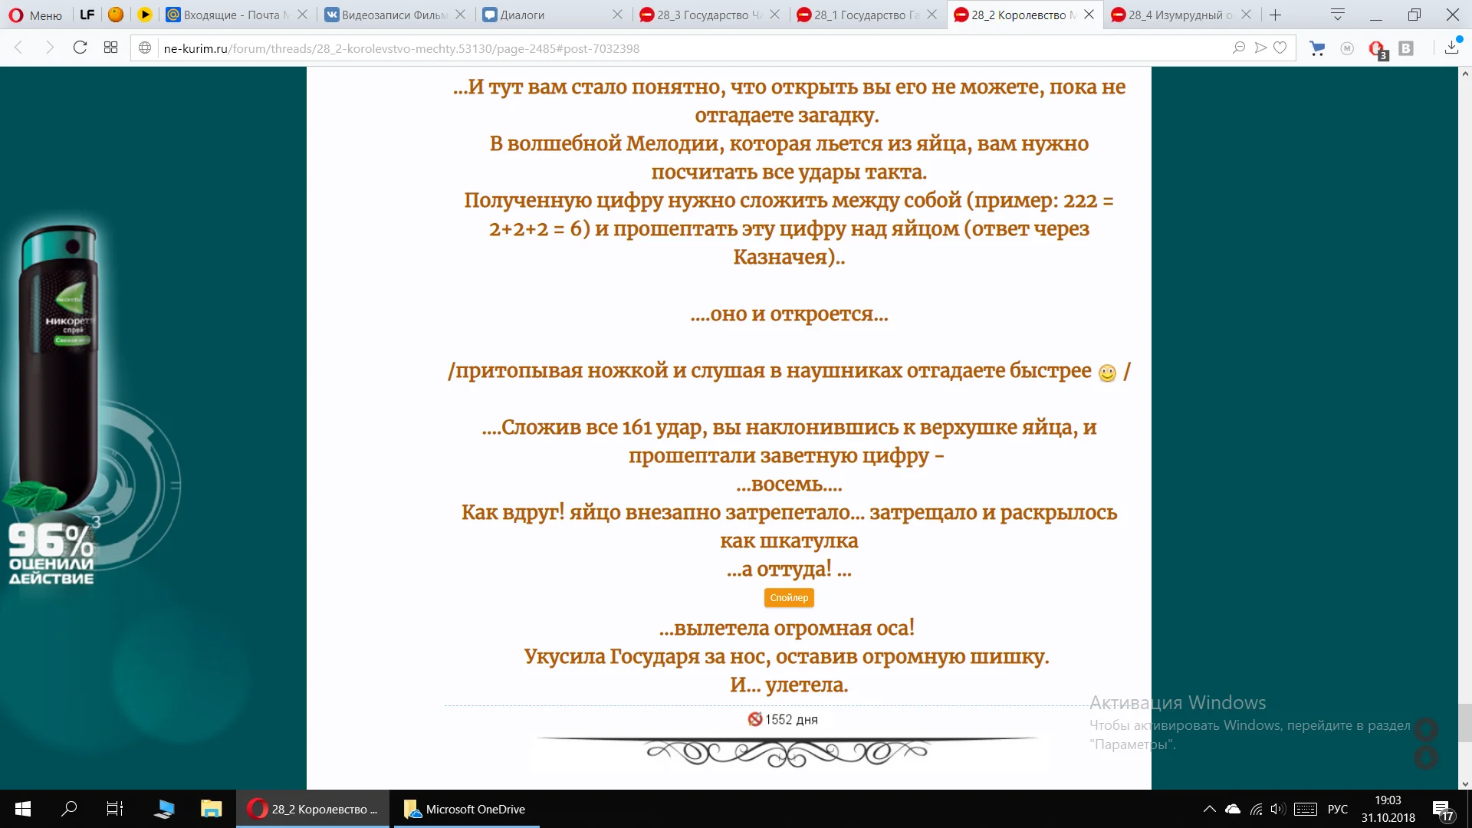Switch to Видеозаписи Фильмы VK tab

coord(387,15)
